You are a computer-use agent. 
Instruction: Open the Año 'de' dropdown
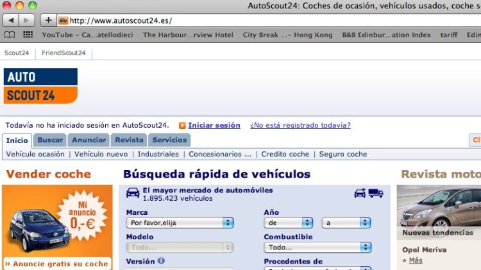coord(289,223)
